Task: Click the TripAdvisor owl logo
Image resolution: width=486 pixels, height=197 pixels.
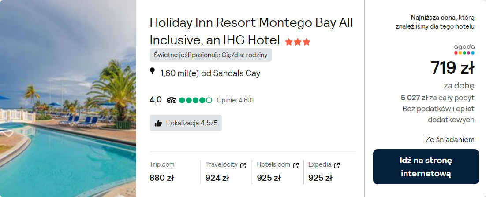Action: pyautogui.click(x=172, y=100)
